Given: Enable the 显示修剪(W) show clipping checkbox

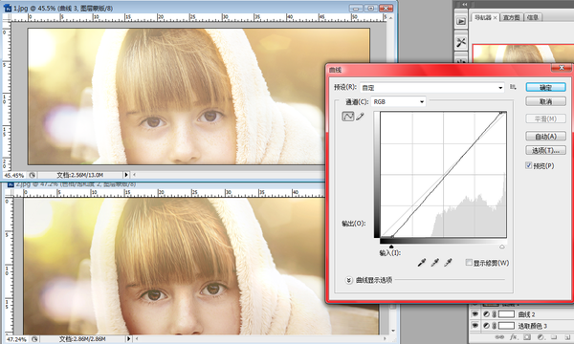Looking at the screenshot, I should 469,262.
